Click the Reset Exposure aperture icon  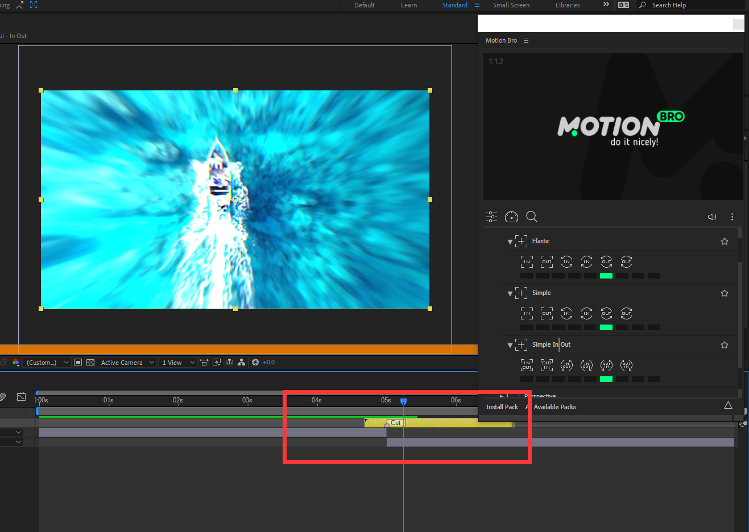pos(255,362)
